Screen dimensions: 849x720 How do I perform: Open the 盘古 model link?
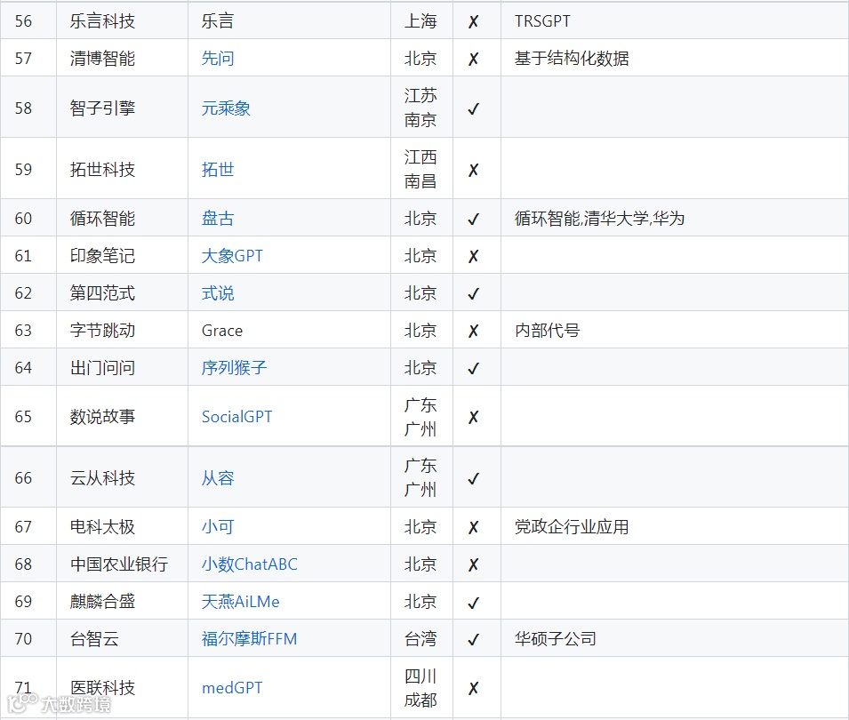[x=218, y=219]
